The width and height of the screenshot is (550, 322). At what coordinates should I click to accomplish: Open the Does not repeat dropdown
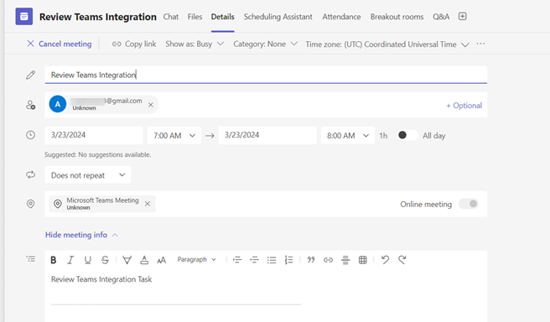coord(88,174)
